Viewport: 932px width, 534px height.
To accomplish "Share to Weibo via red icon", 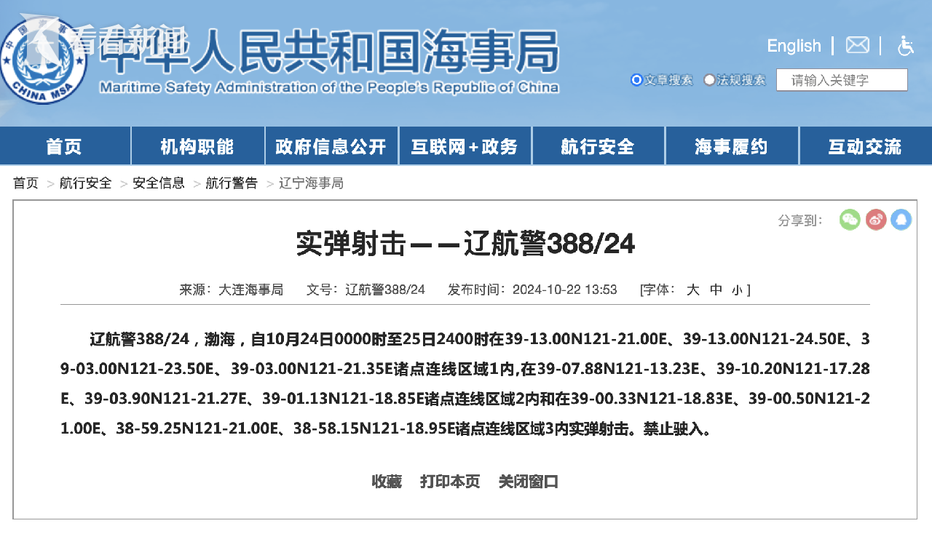I will [876, 220].
